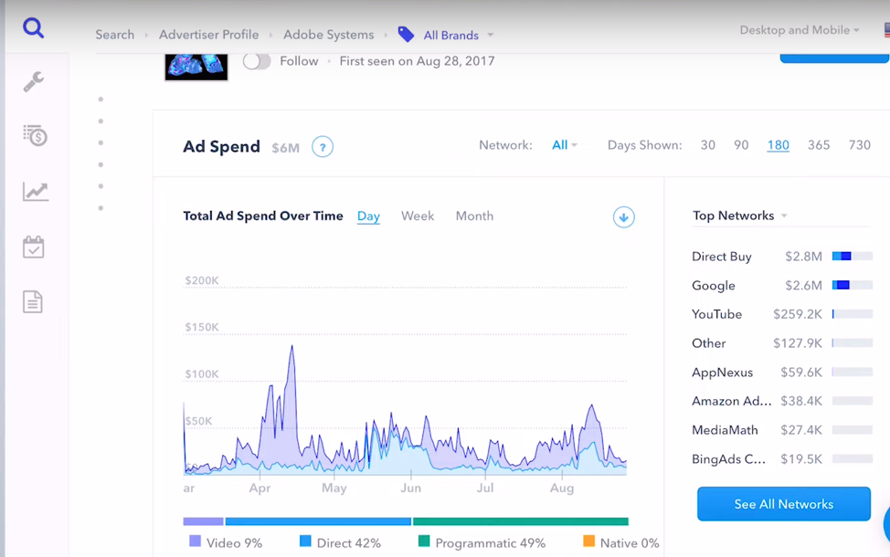Open the advertiser creative thumbnail
The height and width of the screenshot is (557, 890).
(196, 67)
